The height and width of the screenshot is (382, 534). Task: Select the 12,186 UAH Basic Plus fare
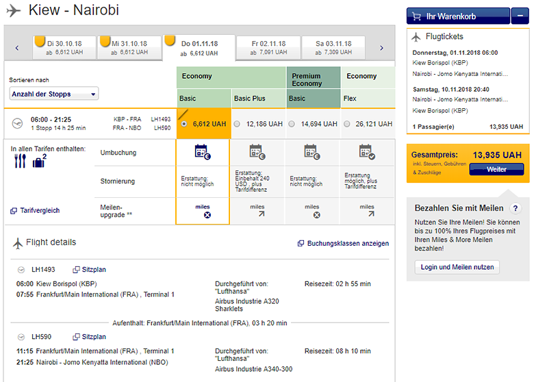237,124
